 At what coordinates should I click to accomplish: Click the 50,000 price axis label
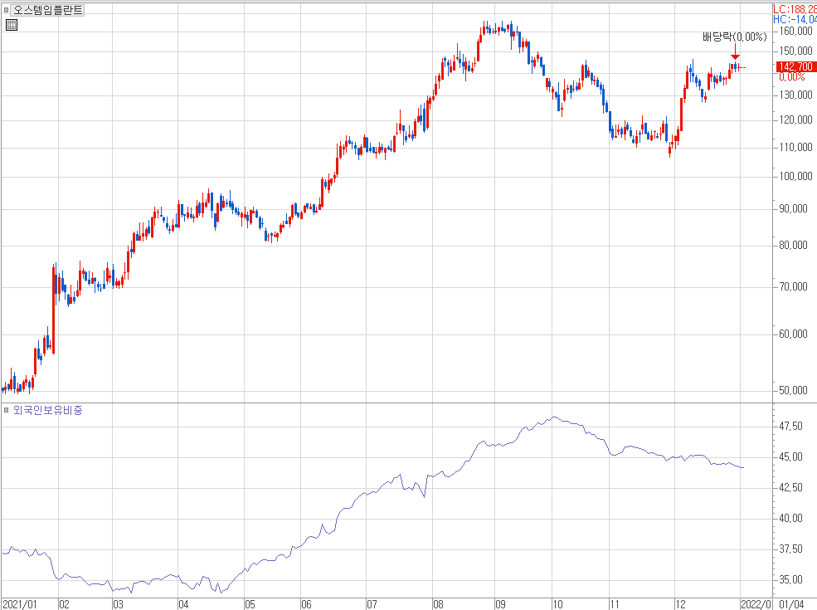(x=793, y=391)
